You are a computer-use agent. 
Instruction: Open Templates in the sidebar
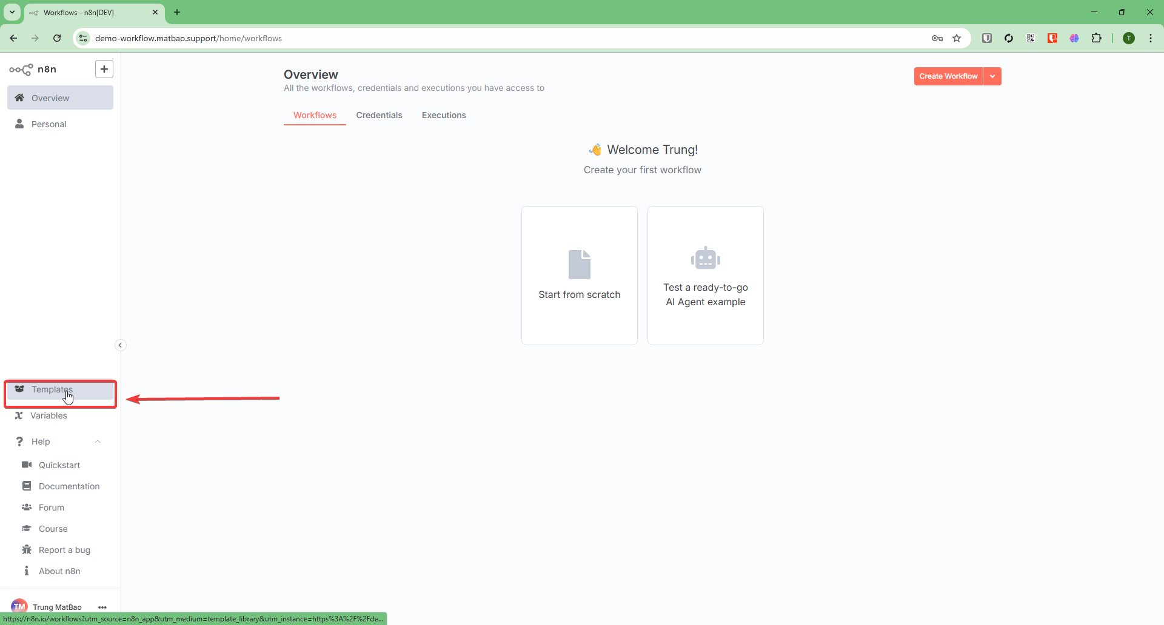tap(60, 389)
